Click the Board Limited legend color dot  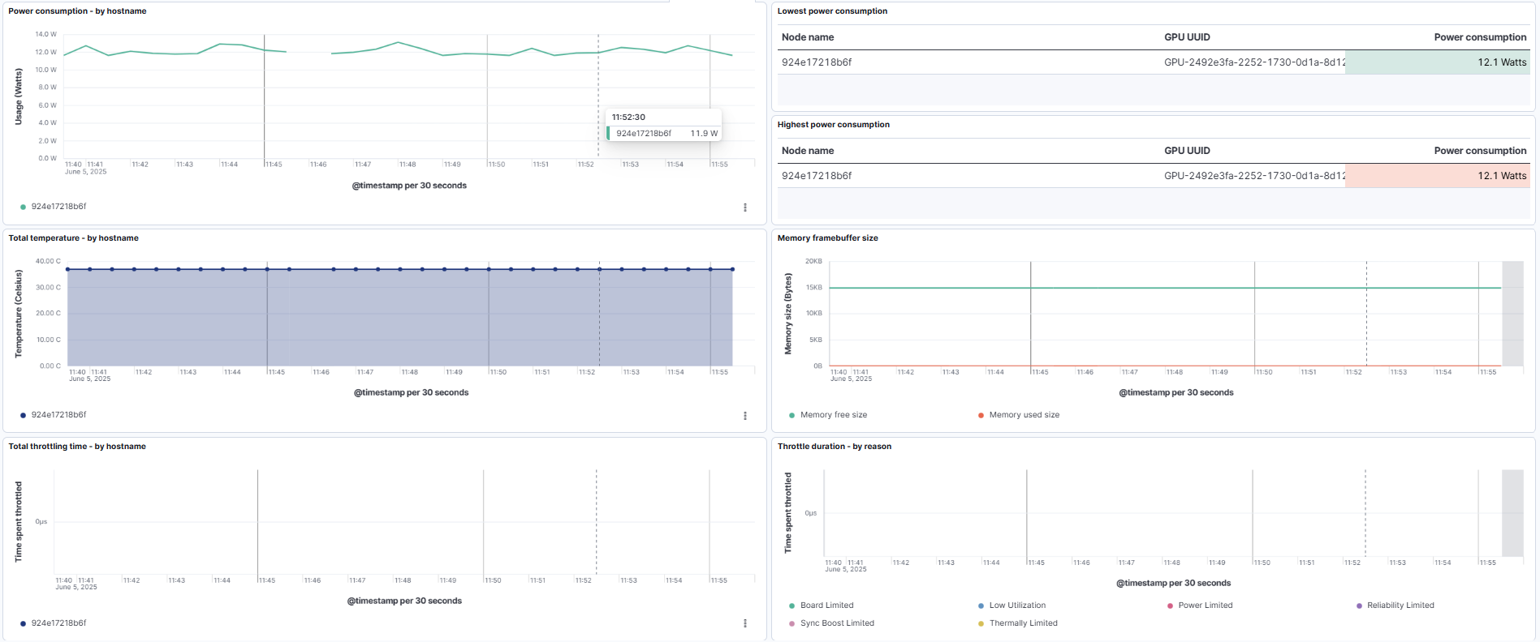coord(792,606)
